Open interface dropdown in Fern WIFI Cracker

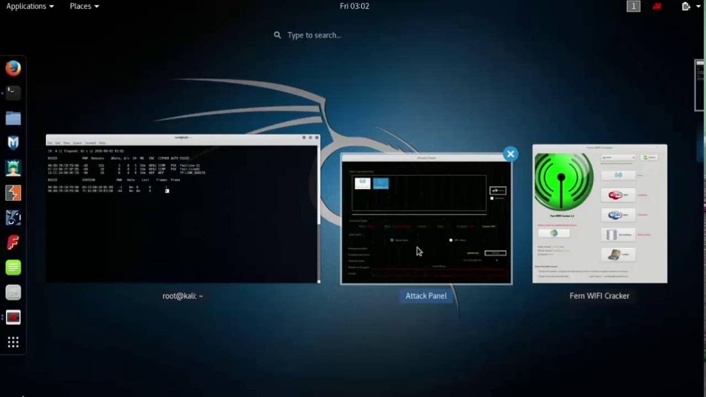(618, 158)
